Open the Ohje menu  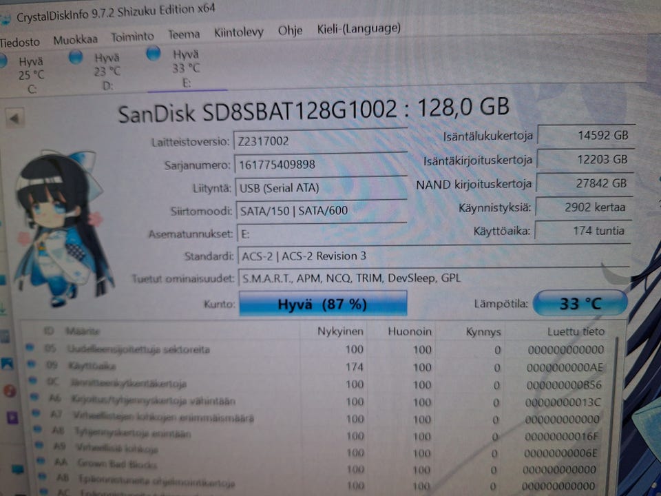290,30
